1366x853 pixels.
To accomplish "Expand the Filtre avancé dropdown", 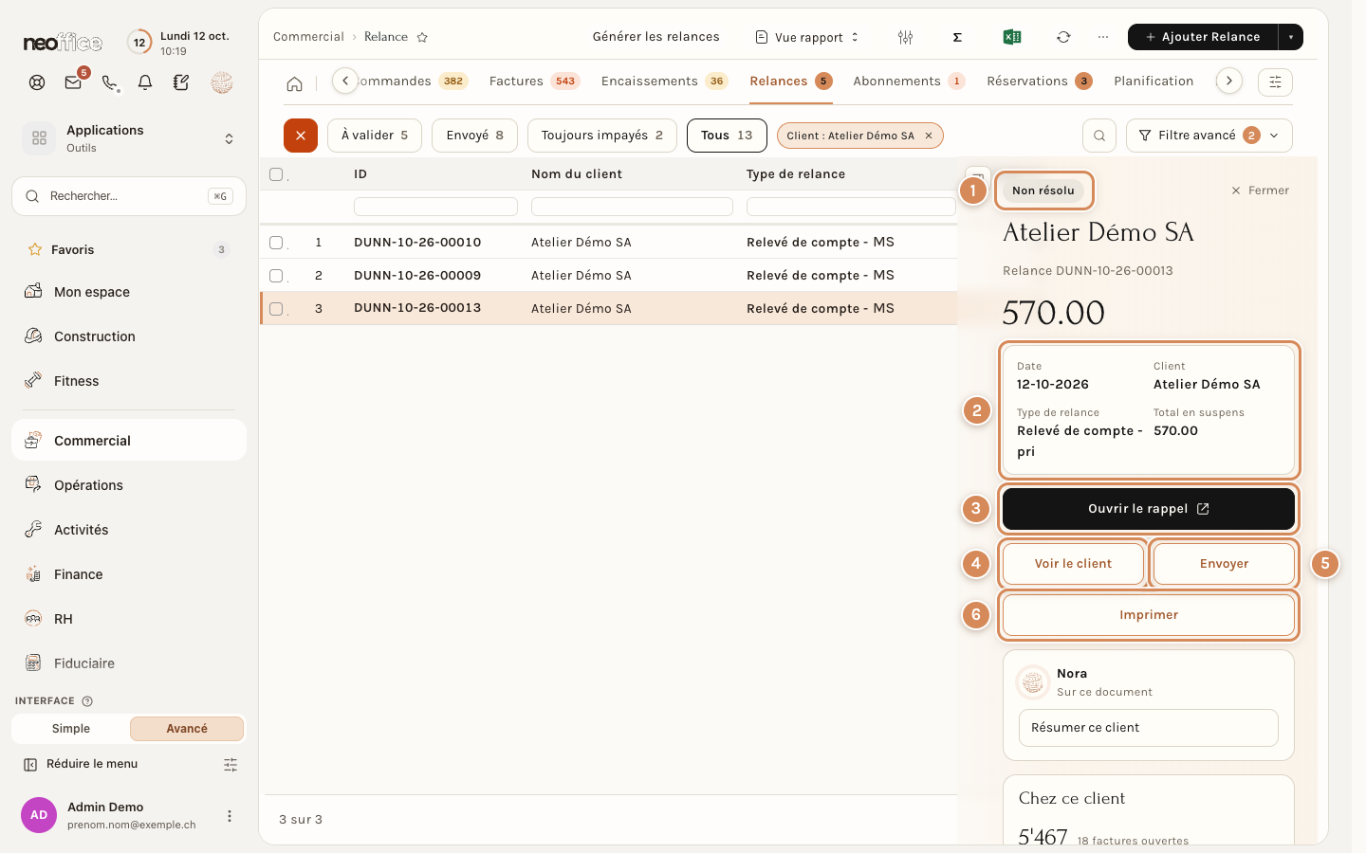I will (x=1209, y=136).
